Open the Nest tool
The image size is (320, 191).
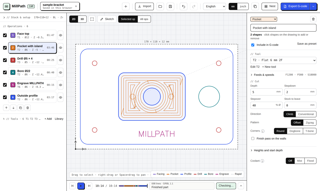pos(270,6)
